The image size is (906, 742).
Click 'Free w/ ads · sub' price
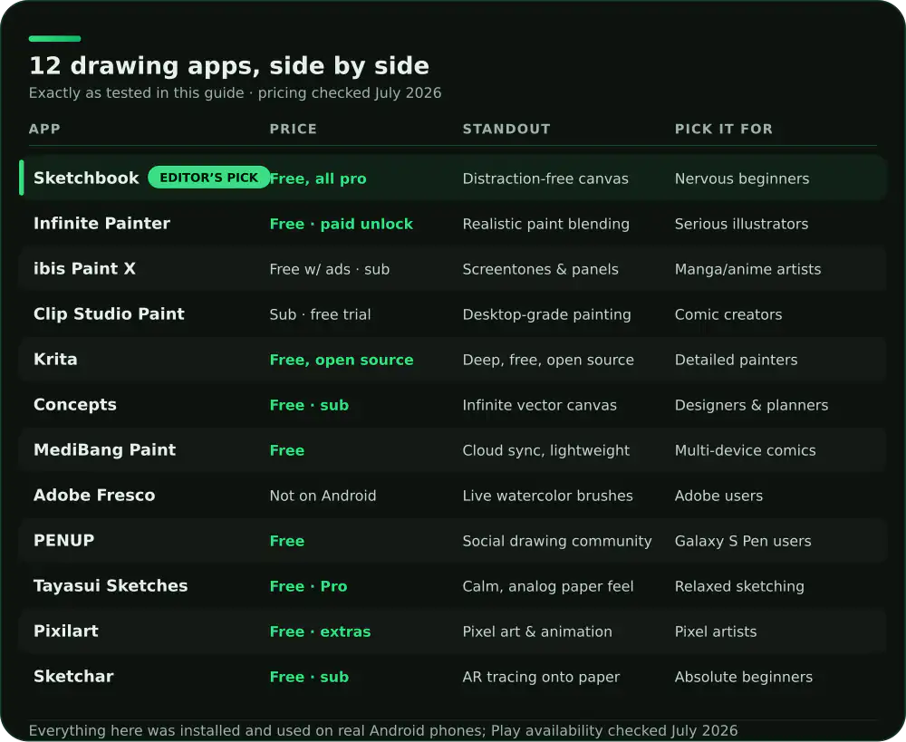click(x=330, y=269)
